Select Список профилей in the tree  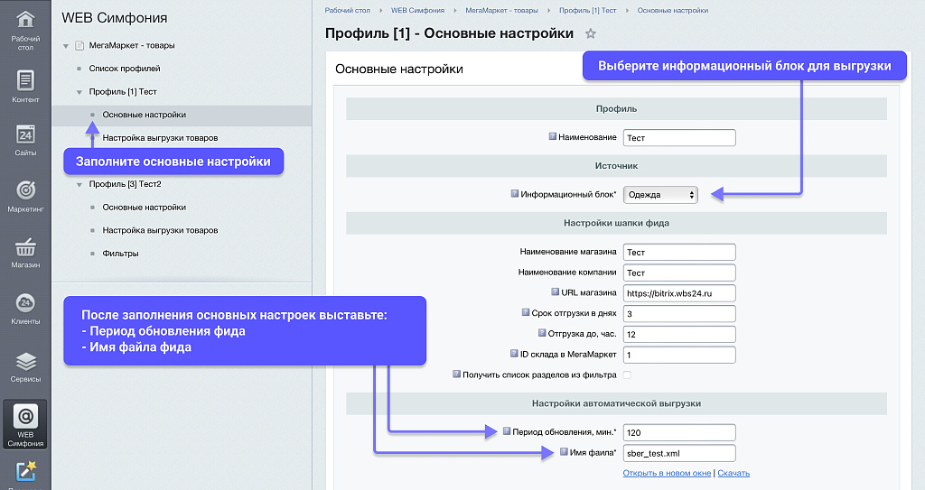[x=125, y=69]
